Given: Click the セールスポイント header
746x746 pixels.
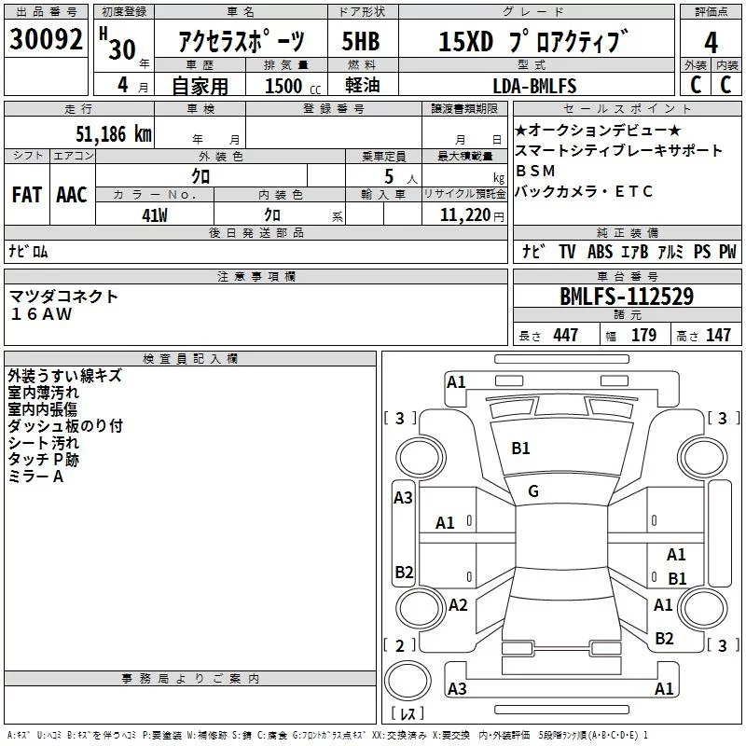Looking at the screenshot, I should pyautogui.click(x=627, y=108).
